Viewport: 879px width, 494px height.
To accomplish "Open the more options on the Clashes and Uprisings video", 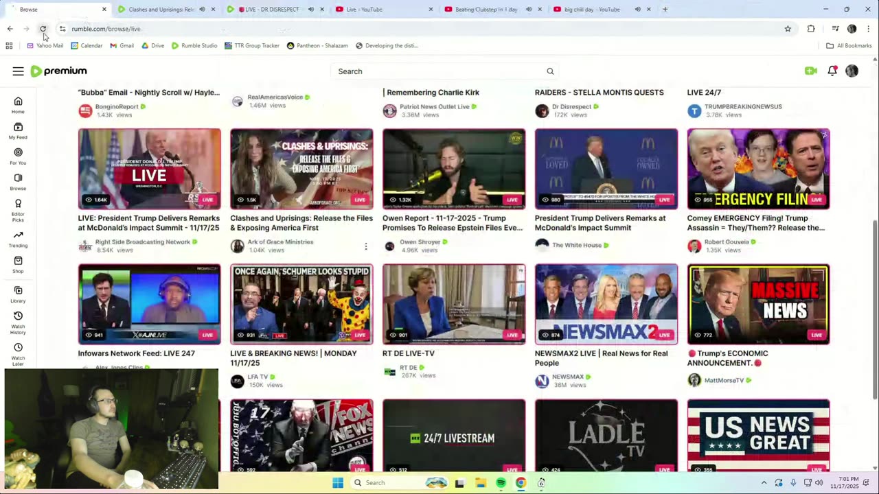I will click(x=365, y=246).
